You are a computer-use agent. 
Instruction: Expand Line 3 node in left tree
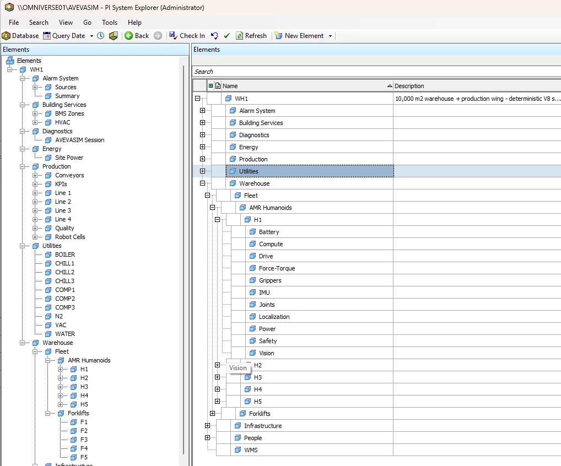pyautogui.click(x=35, y=210)
